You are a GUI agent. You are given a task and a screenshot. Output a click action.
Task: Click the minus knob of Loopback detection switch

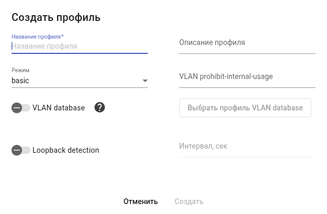[x=17, y=150]
